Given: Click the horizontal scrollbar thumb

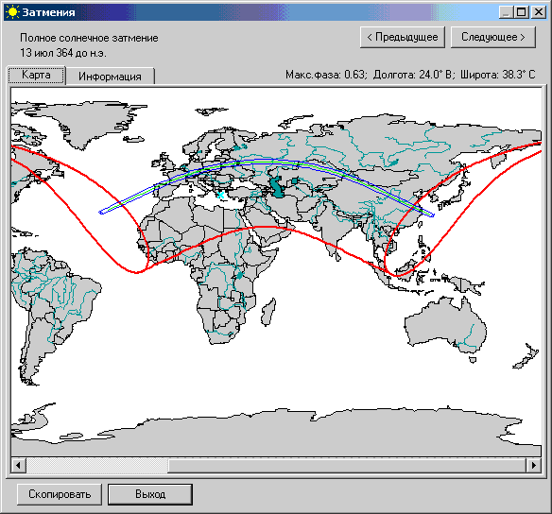Looking at the screenshot, I should 347,466.
